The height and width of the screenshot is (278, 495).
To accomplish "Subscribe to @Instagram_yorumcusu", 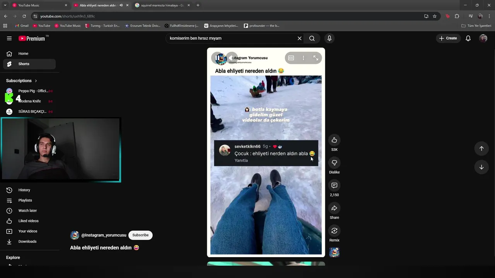I will pyautogui.click(x=140, y=235).
